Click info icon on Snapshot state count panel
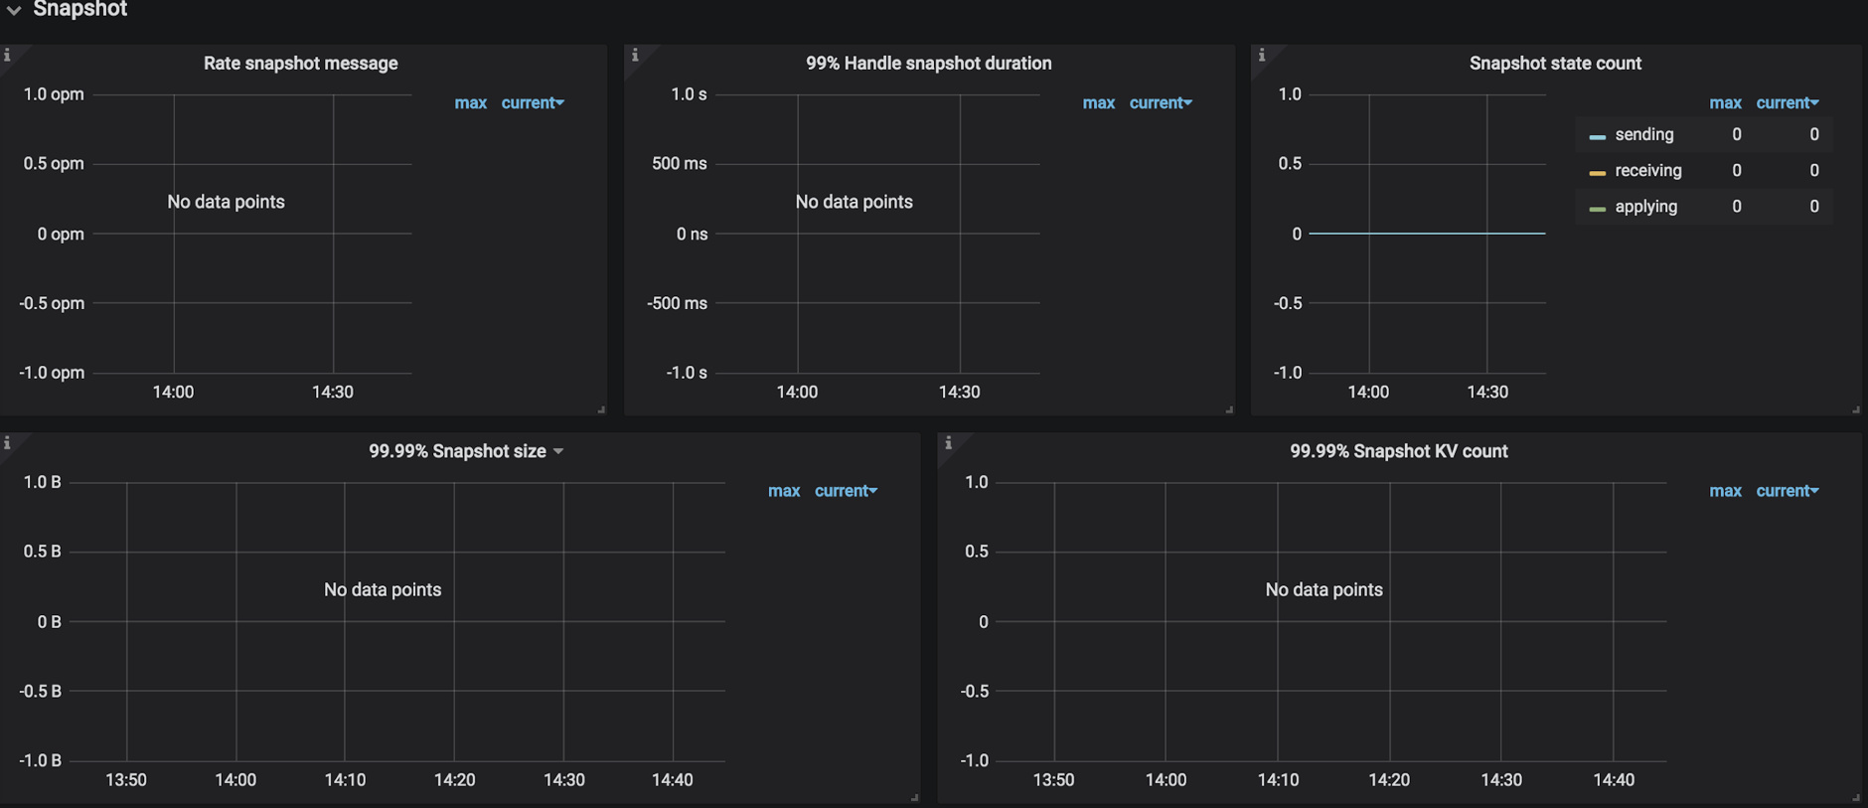The width and height of the screenshot is (1868, 808). (x=1262, y=56)
